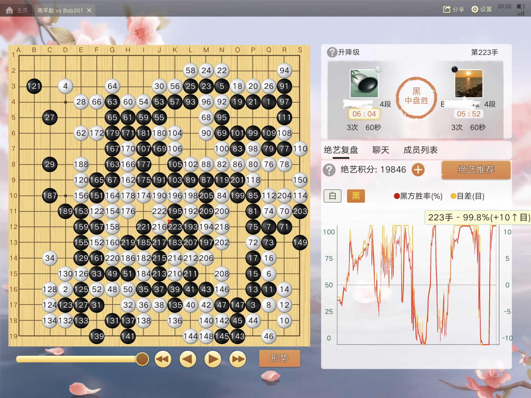Step back one move

point(188,359)
